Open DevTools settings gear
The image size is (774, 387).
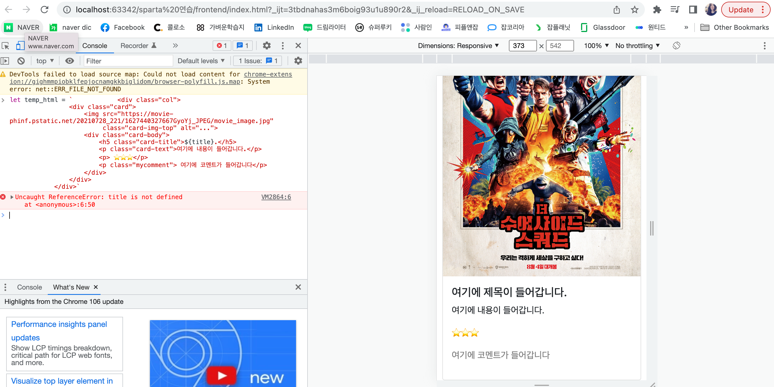point(267,46)
